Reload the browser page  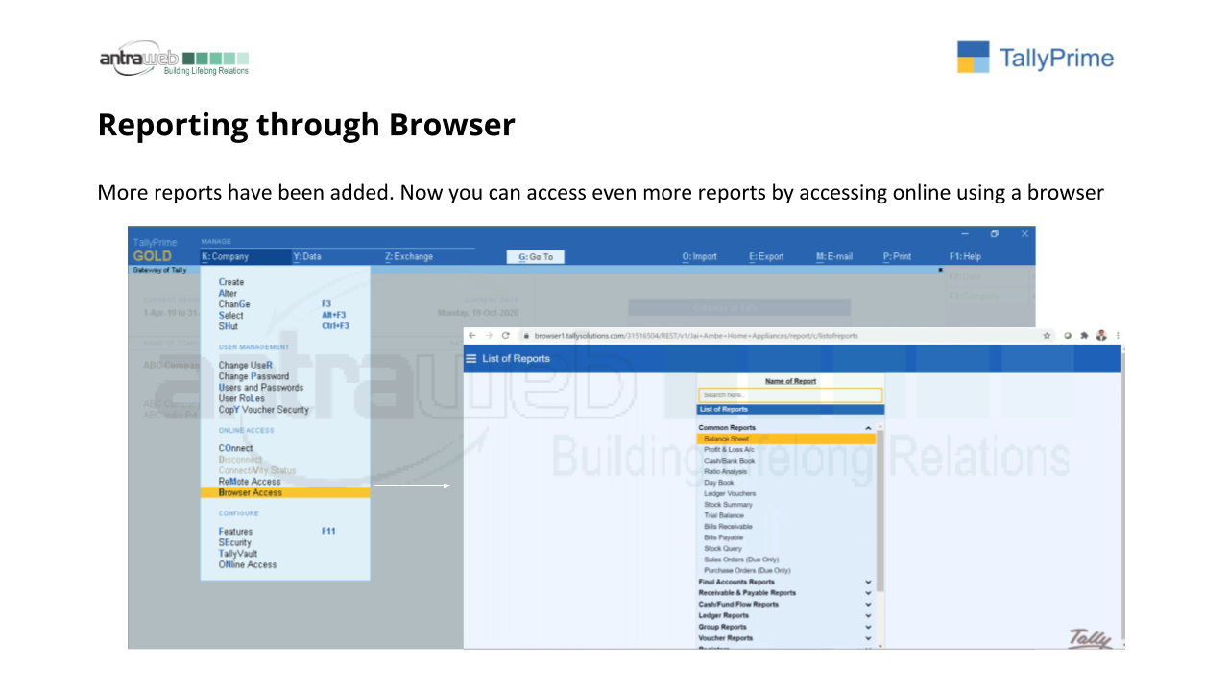(x=505, y=336)
